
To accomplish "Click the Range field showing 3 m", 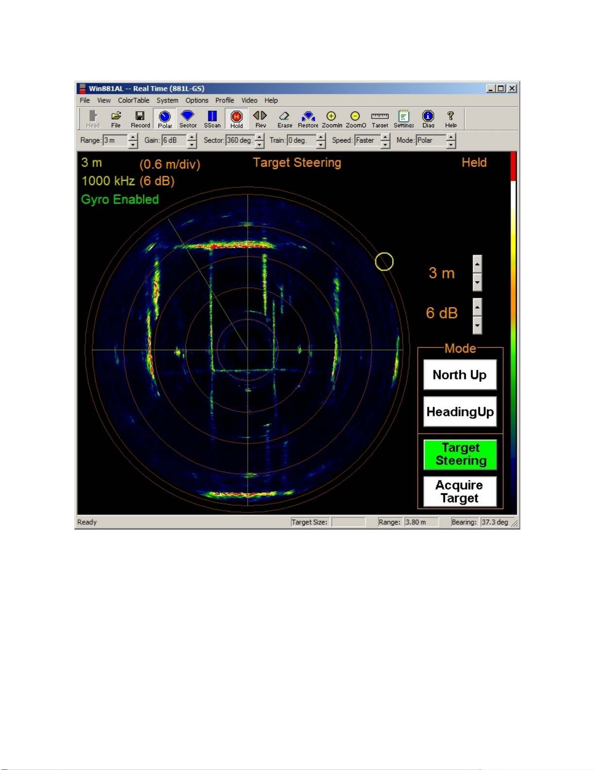I will [x=115, y=140].
